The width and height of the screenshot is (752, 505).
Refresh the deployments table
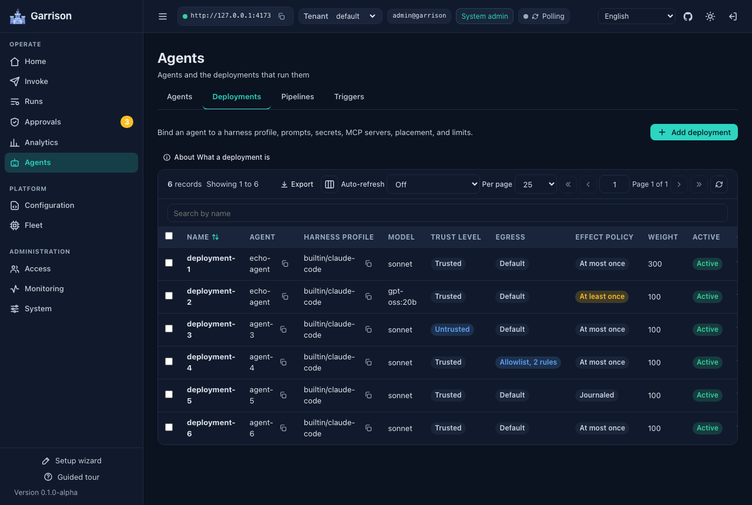click(x=719, y=184)
